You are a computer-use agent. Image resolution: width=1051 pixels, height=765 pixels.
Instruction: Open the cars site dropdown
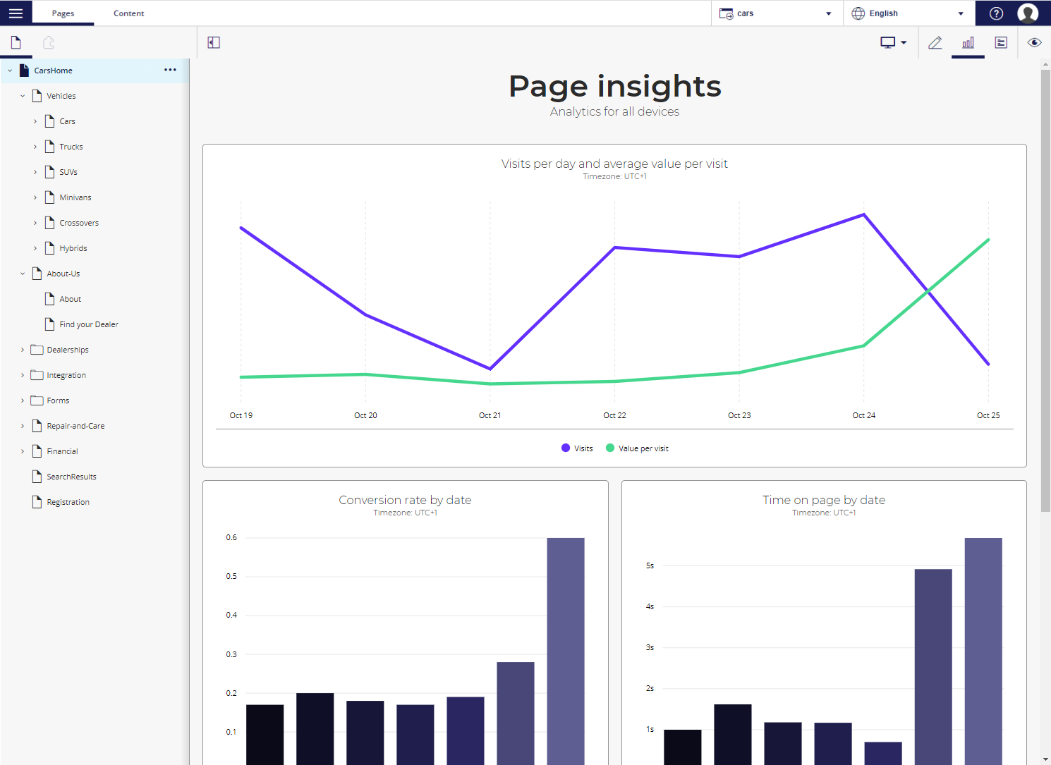777,13
